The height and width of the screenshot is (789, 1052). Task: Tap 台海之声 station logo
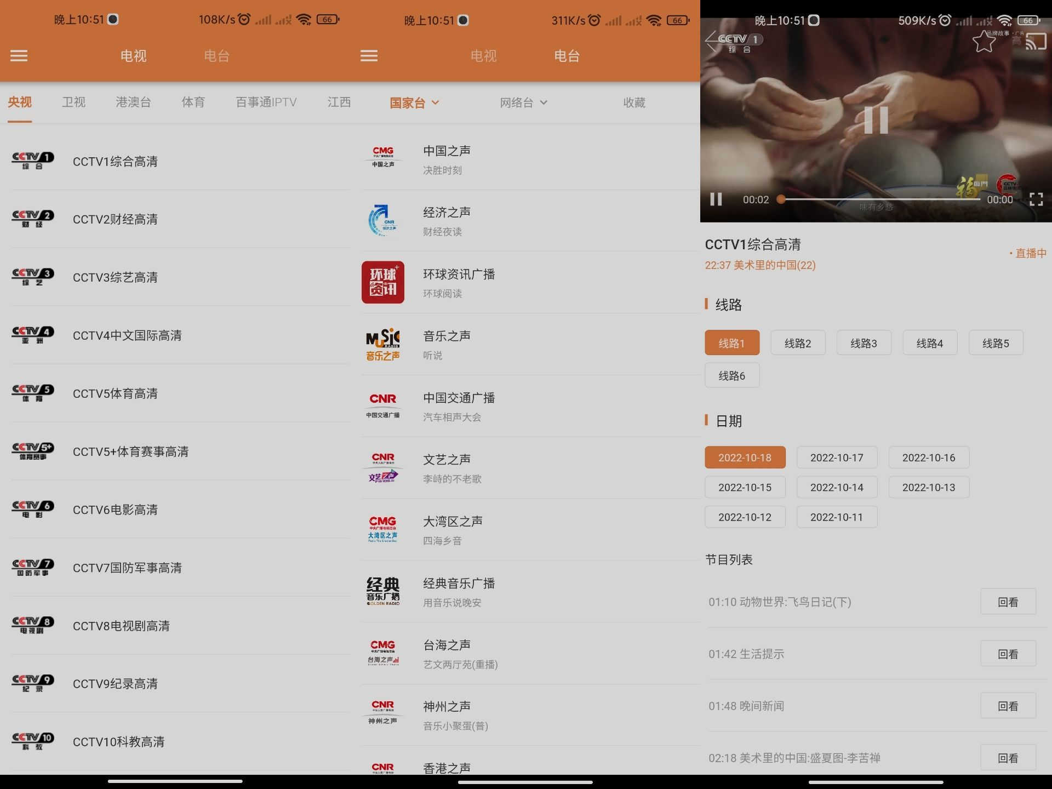pos(383,653)
